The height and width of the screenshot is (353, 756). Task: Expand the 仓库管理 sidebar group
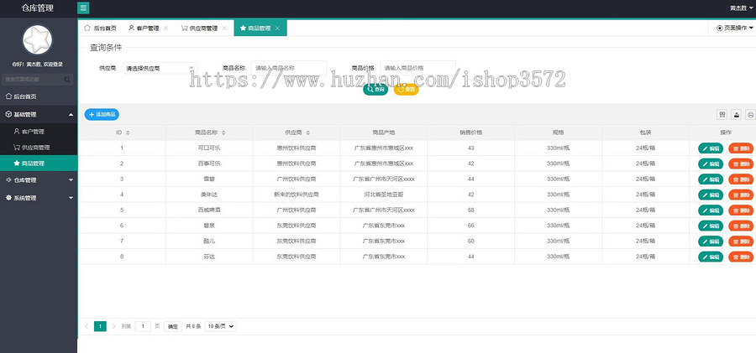39,180
